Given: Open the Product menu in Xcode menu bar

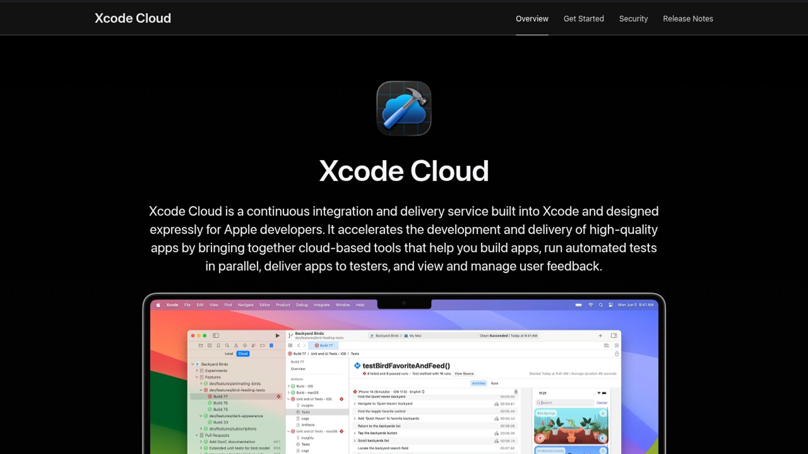Looking at the screenshot, I should point(283,305).
